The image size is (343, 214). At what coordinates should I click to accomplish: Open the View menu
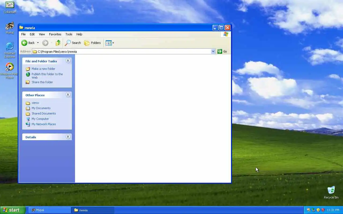tap(42, 34)
